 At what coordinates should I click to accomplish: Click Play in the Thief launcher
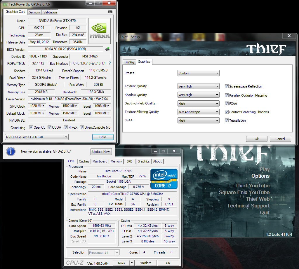pyautogui.click(x=265, y=169)
